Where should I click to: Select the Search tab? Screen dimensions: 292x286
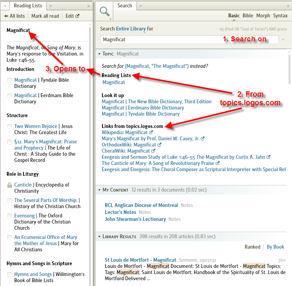(124, 6)
